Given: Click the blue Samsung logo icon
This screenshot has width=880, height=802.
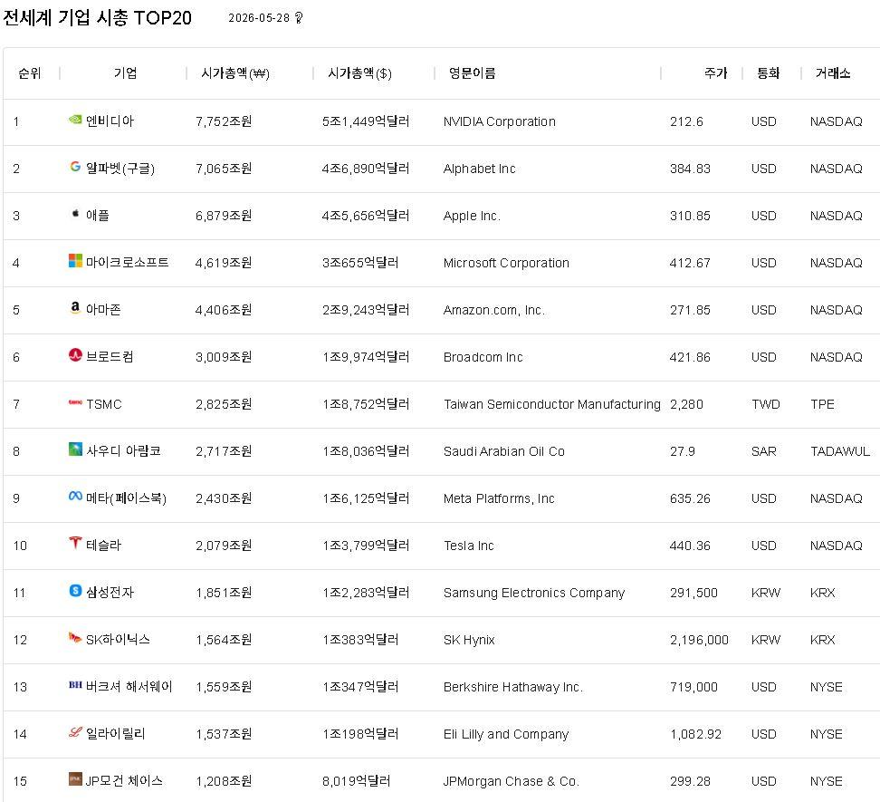Looking at the screenshot, I should 75,590.
